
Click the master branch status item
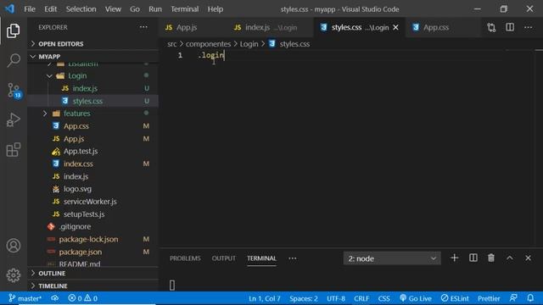pyautogui.click(x=25, y=298)
